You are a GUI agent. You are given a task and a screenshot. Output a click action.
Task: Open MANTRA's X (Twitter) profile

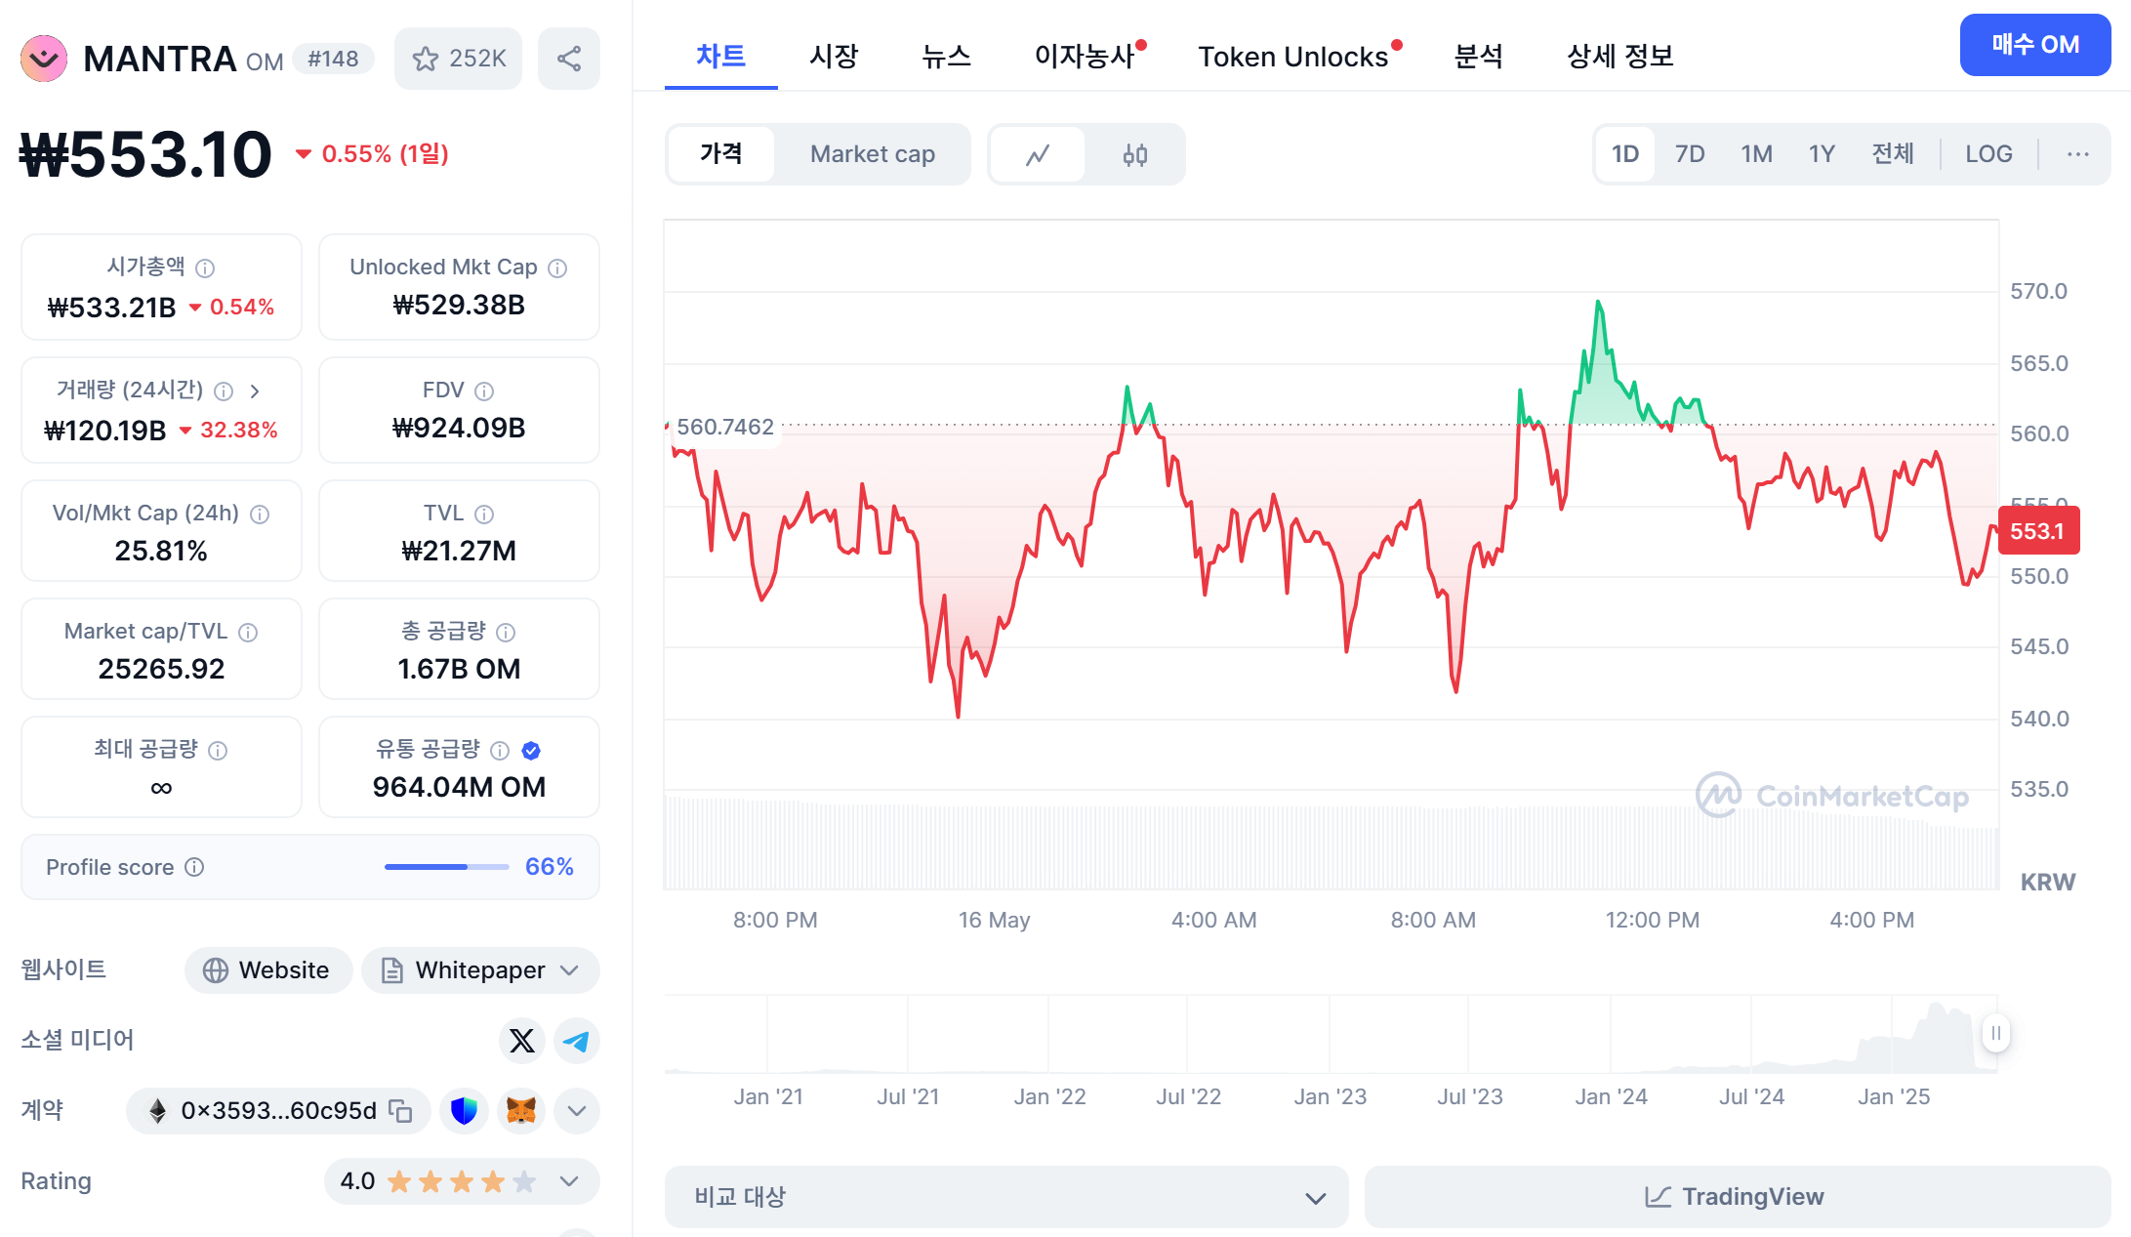click(x=521, y=1041)
